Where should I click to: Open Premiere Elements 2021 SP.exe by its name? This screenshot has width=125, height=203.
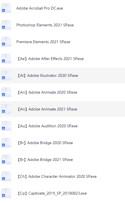(x=43, y=42)
